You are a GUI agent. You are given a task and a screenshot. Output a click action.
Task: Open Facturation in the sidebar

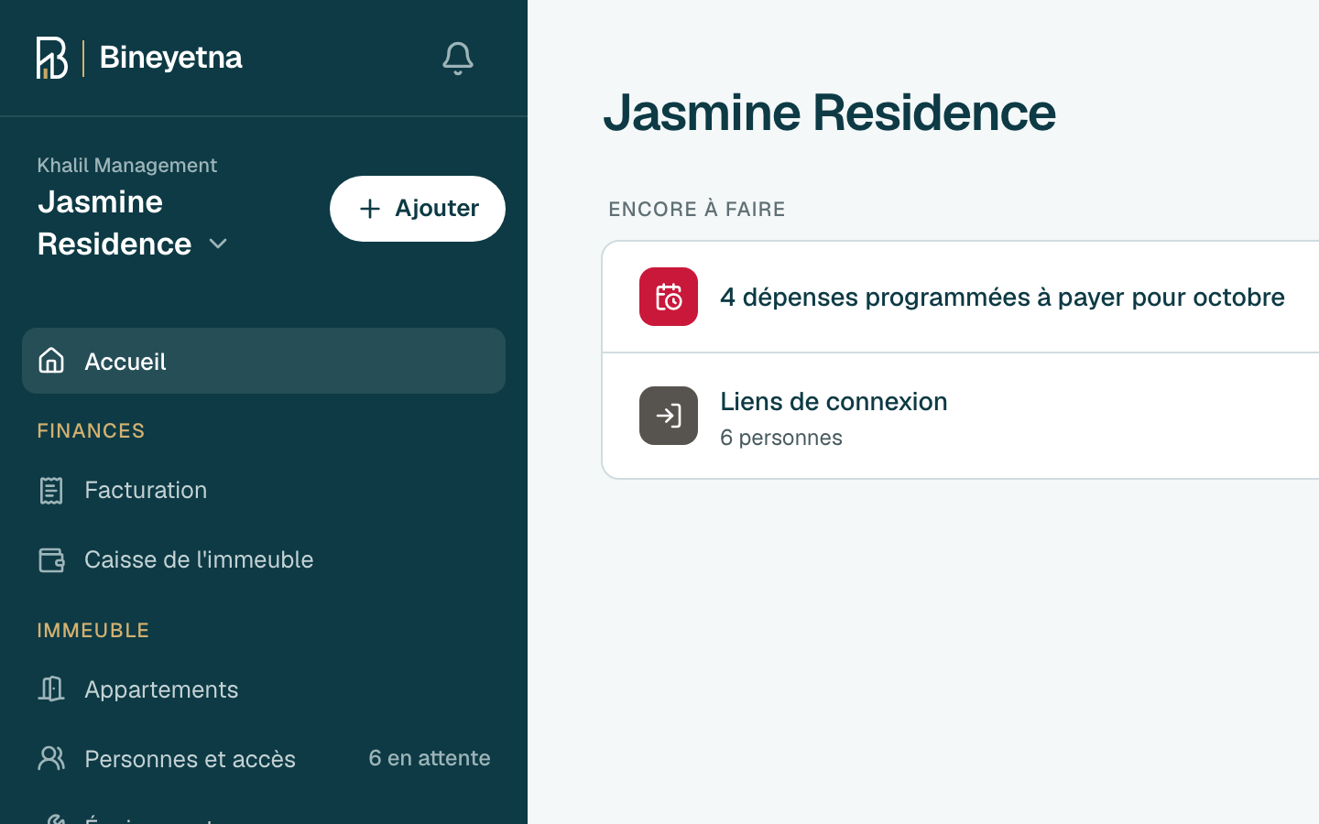tap(264, 491)
